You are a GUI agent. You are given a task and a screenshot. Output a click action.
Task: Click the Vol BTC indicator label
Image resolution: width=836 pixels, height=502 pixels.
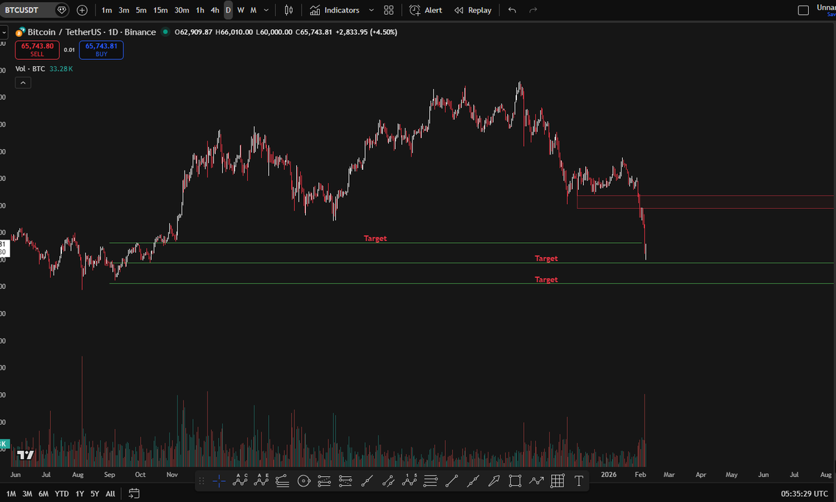[x=29, y=68]
